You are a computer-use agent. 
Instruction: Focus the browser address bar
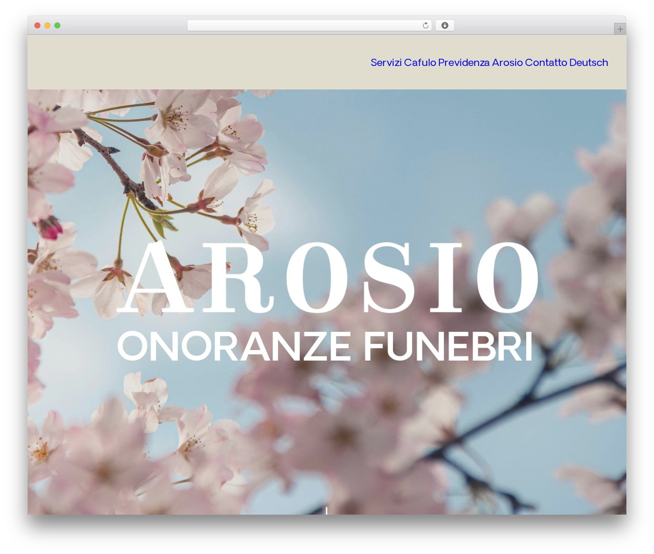309,26
